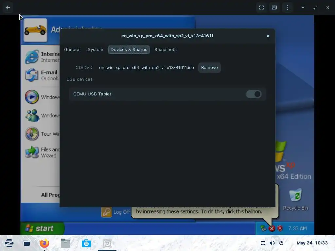
Task: Toggle the QEMU USB Tablet switch
Action: click(x=254, y=94)
